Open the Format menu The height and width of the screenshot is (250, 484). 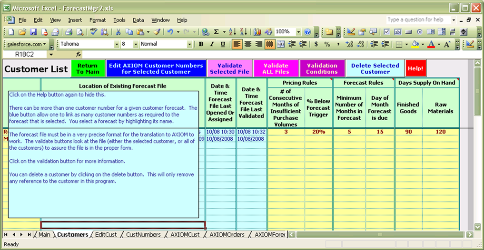[x=98, y=20]
